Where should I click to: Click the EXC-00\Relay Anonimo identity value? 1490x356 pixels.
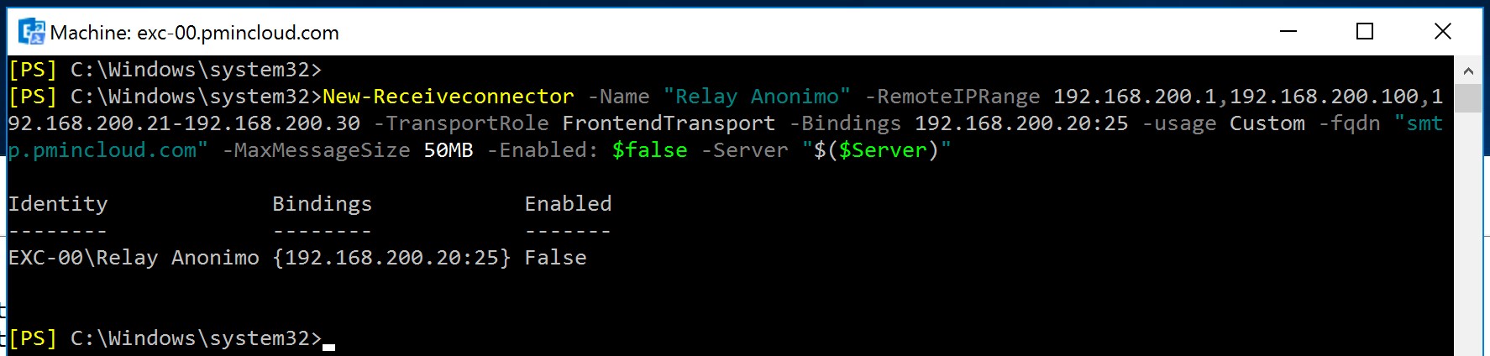tap(134, 258)
